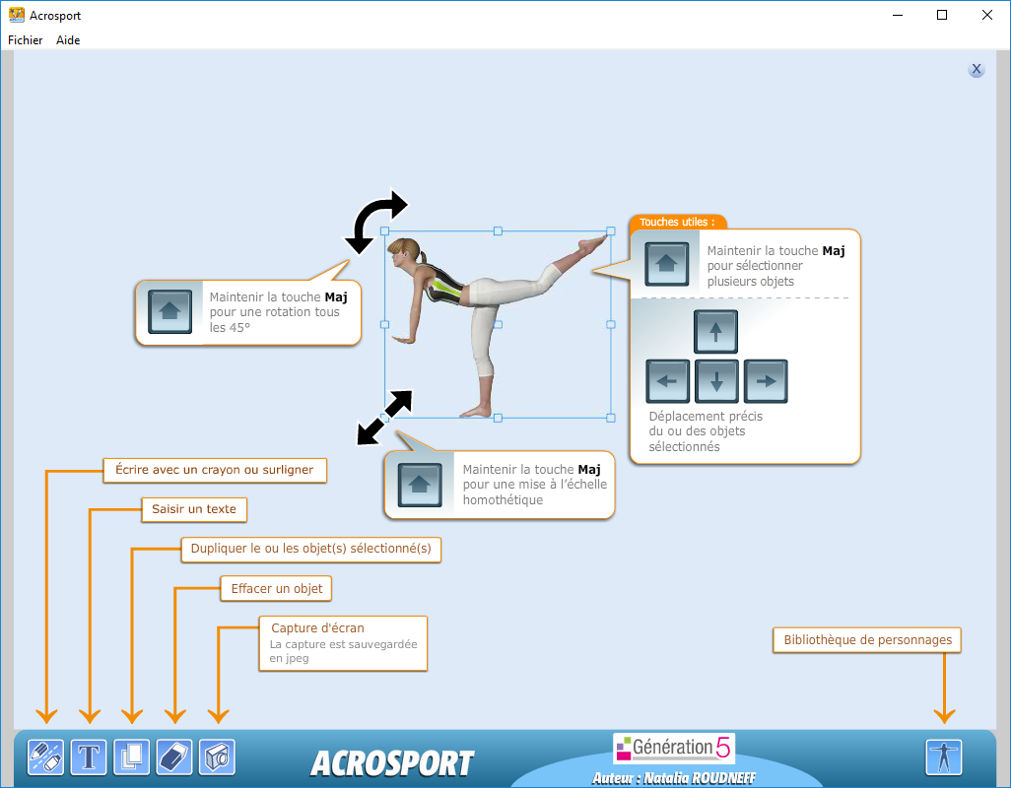Viewport: 1011px width, 788px height.
Task: Click the Bibliothèque de personnages label
Action: point(865,639)
